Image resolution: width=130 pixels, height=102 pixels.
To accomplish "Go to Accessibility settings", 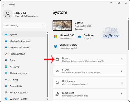I will [24, 86].
